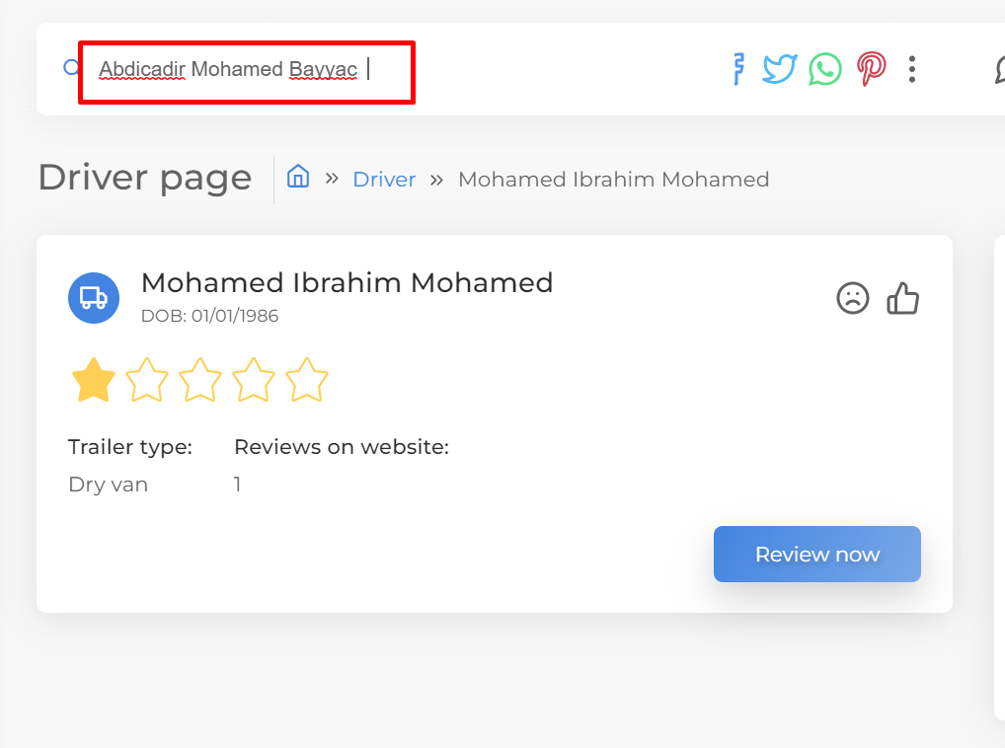
Task: Go to home via breadcrumb house icon
Action: [x=298, y=177]
